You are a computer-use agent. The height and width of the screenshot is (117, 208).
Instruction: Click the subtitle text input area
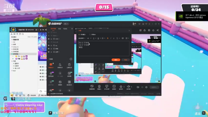click(104, 49)
